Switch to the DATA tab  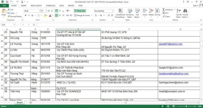tap(62, 6)
